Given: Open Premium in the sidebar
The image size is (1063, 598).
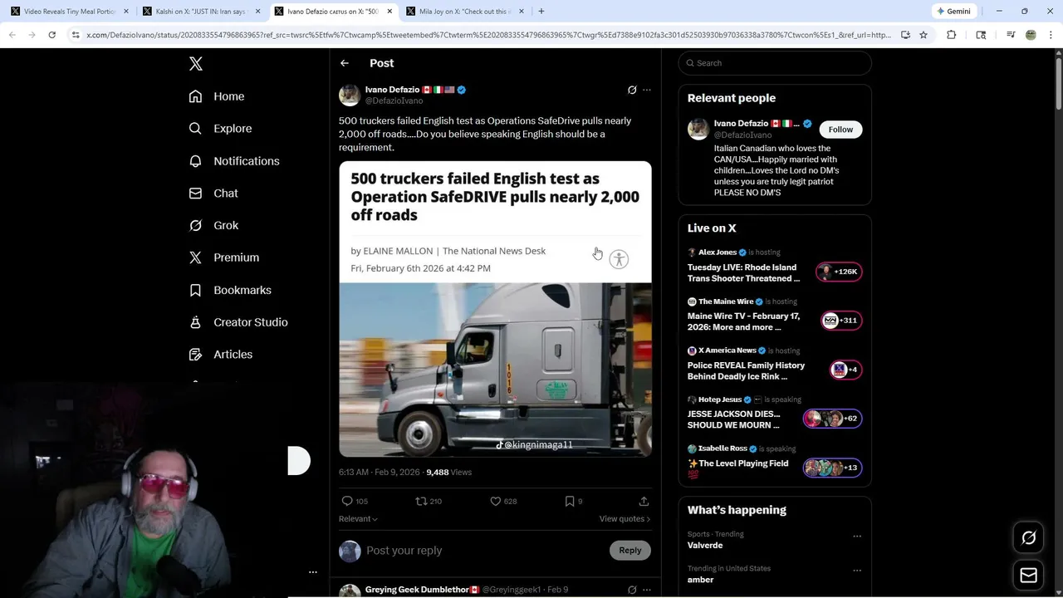Looking at the screenshot, I should 224,257.
